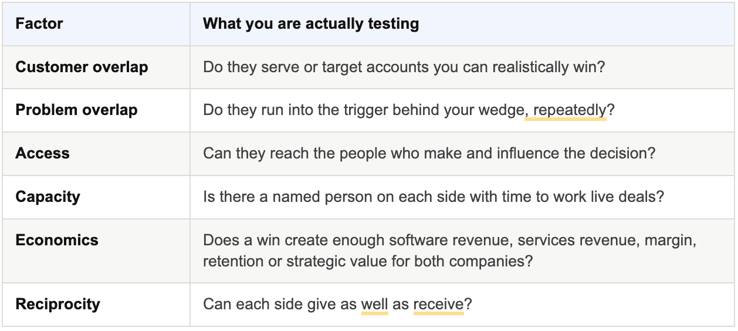Click the 'Customer overlap' row label
Image resolution: width=738 pixels, height=331 pixels.
(x=82, y=67)
